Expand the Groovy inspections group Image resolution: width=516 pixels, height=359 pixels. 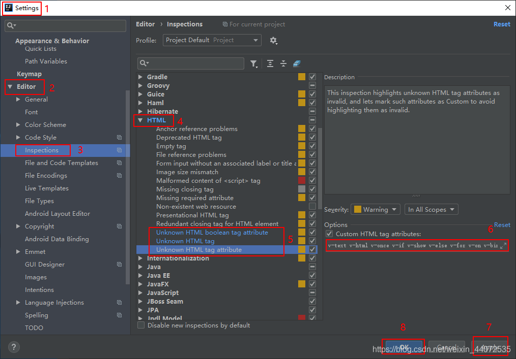[x=140, y=85]
